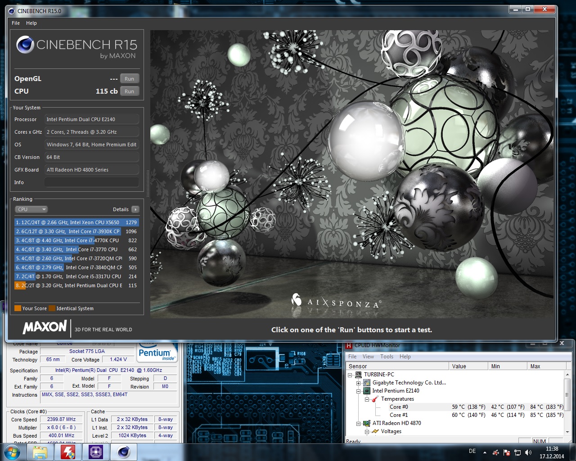Select the i7-3930K ranking entry

pos(76,231)
